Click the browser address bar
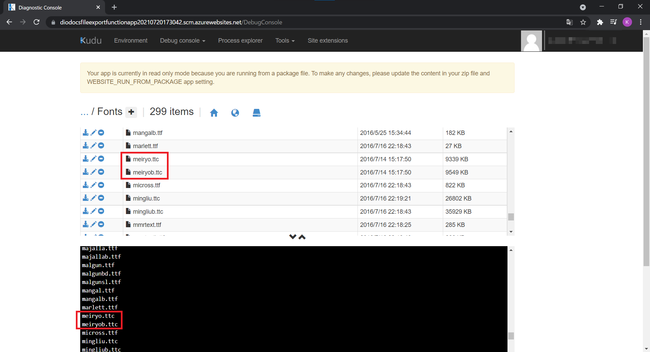The image size is (650, 352). point(305,22)
